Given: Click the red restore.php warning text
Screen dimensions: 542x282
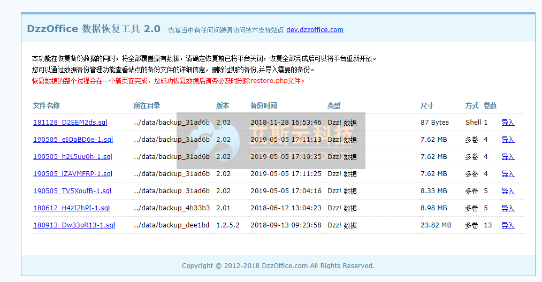Looking at the screenshot, I should pyautogui.click(x=169, y=81).
